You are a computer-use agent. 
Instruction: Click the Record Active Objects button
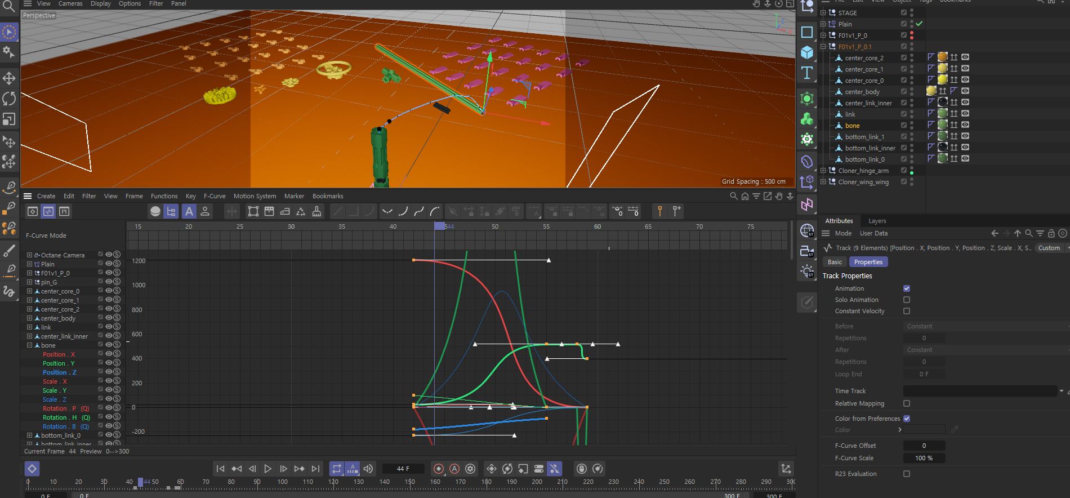(439, 469)
